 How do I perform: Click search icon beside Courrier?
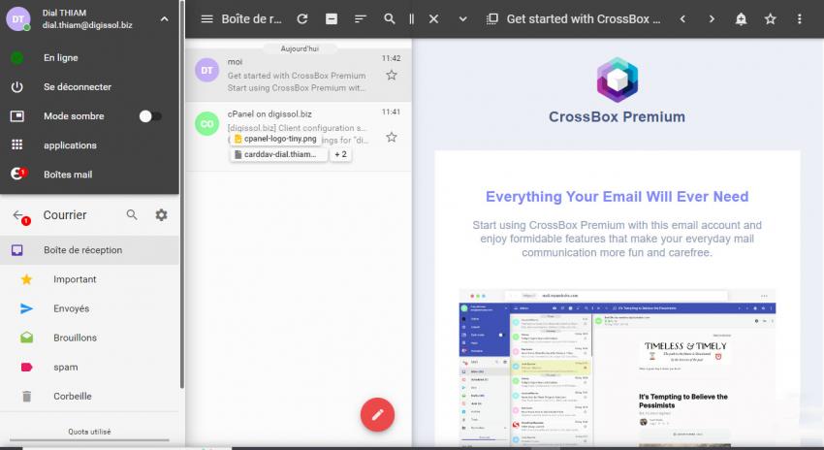[x=132, y=215]
